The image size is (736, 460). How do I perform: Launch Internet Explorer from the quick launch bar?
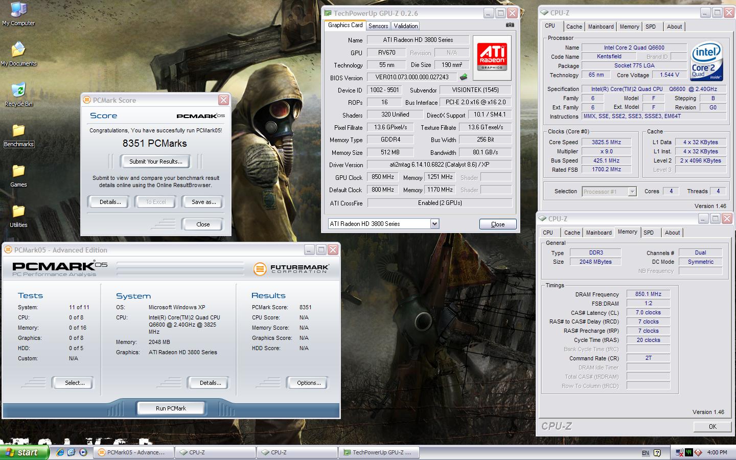60,452
